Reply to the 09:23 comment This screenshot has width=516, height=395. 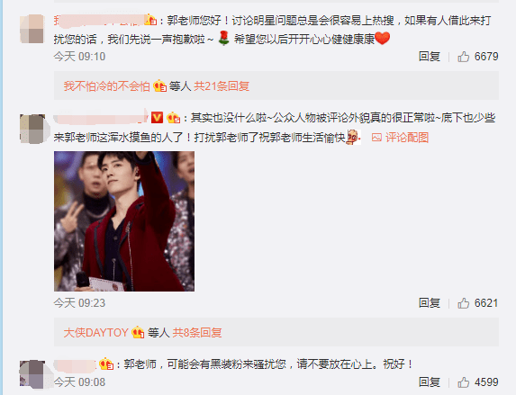pyautogui.click(x=430, y=303)
